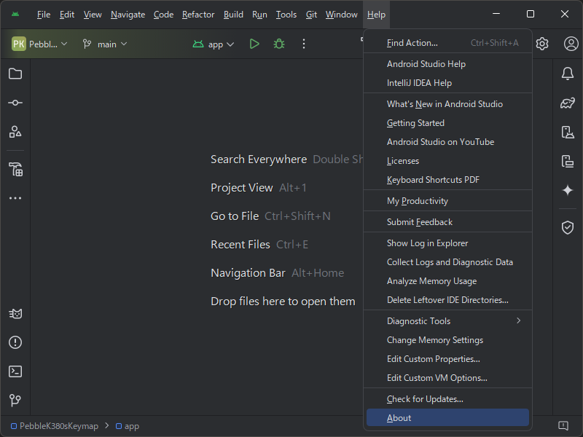Open the Notifications bell panel
Screen dimensions: 583x437
pos(568,74)
